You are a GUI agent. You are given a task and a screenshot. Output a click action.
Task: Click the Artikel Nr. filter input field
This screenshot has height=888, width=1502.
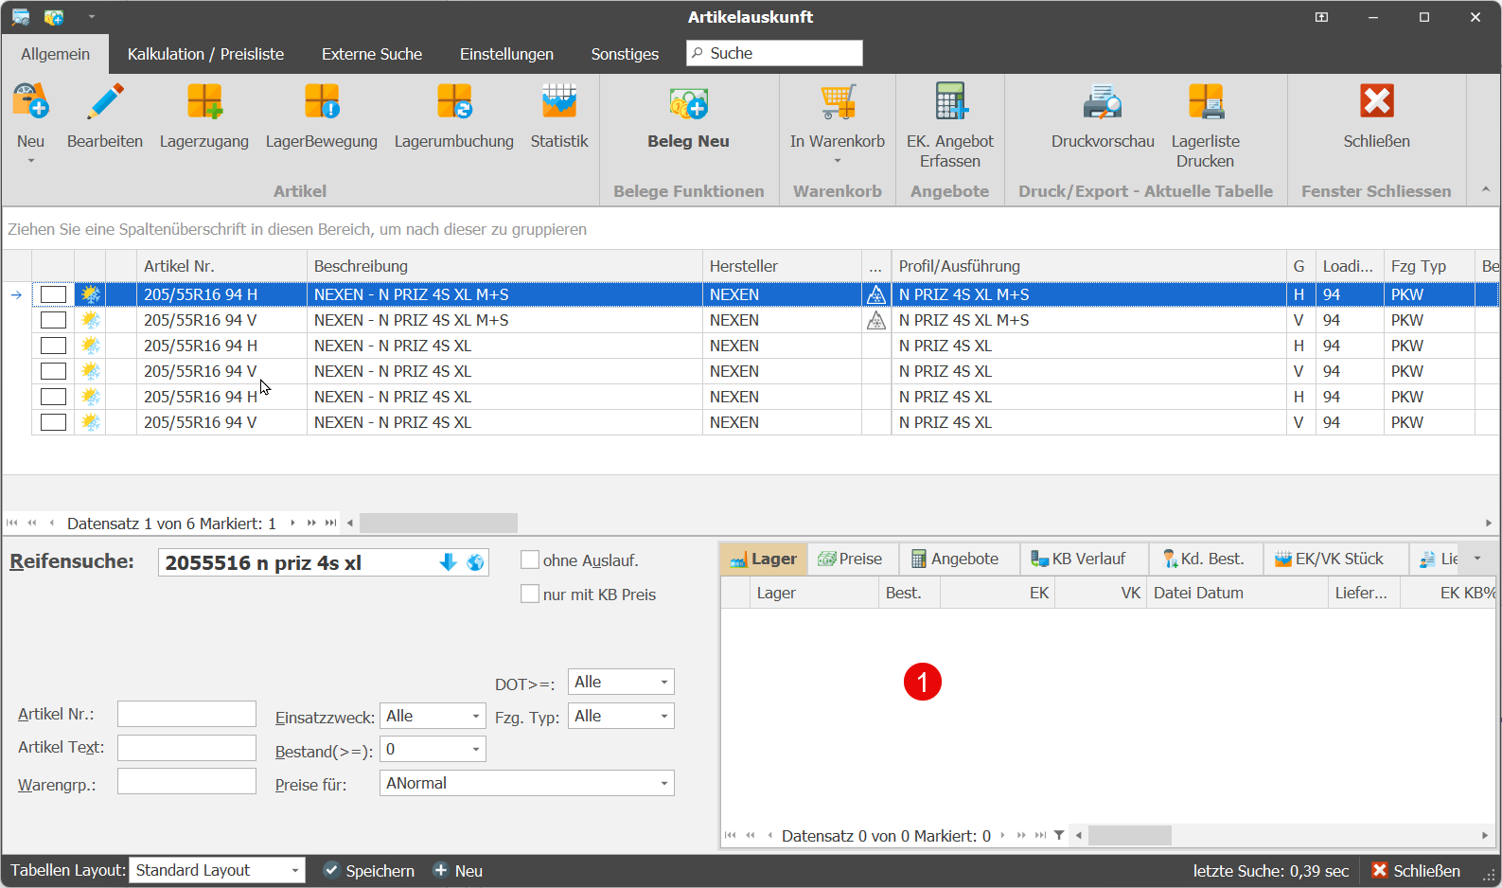[x=186, y=714]
